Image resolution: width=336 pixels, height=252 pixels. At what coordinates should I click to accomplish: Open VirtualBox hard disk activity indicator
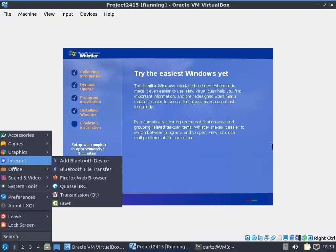pyautogui.click(x=247, y=238)
